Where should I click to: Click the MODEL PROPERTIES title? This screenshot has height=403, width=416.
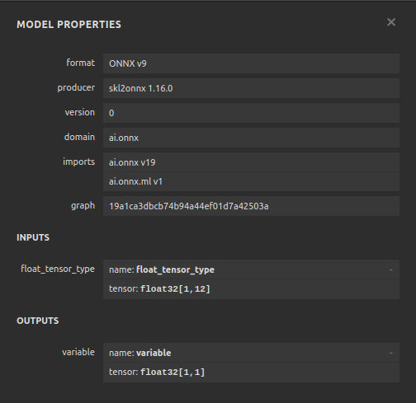tap(69, 25)
